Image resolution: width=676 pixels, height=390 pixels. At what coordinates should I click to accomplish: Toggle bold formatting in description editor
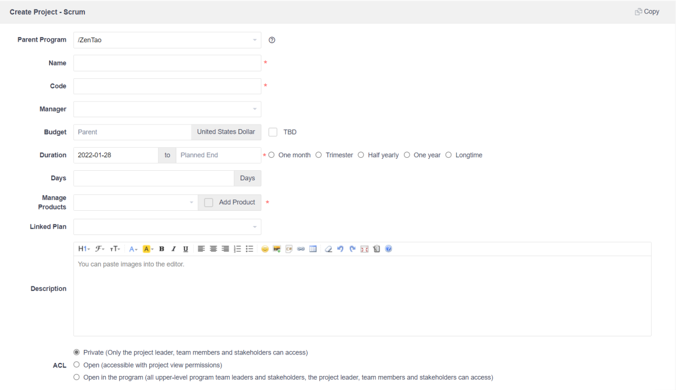tap(162, 249)
